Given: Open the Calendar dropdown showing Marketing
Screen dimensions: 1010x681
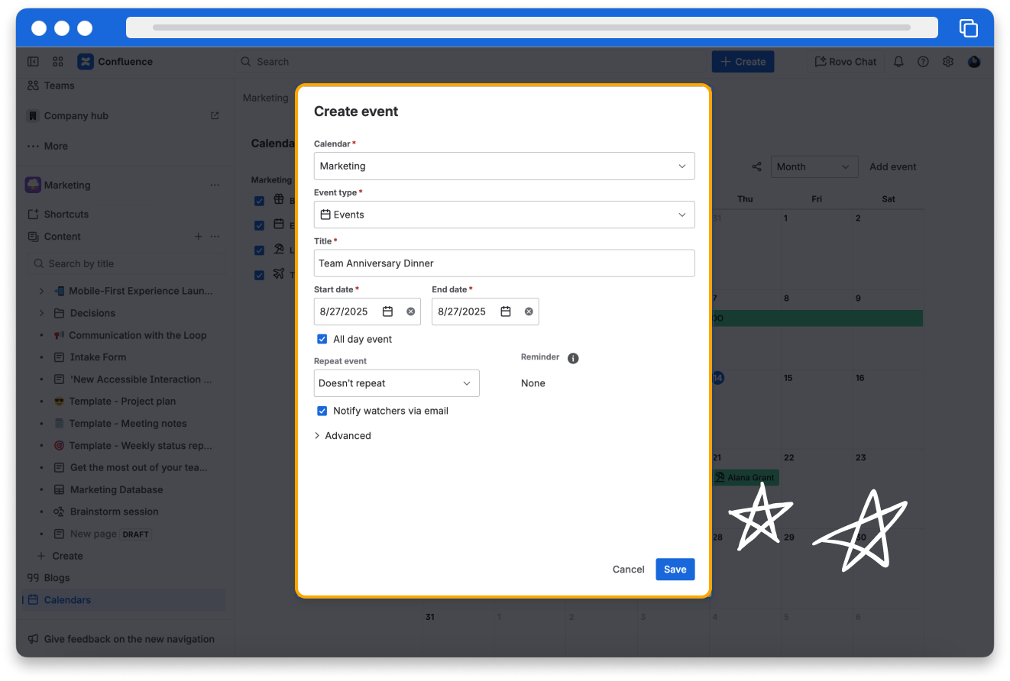Looking at the screenshot, I should pyautogui.click(x=504, y=166).
